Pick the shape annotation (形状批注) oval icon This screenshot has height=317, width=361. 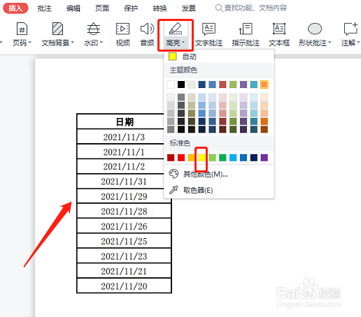coord(315,29)
